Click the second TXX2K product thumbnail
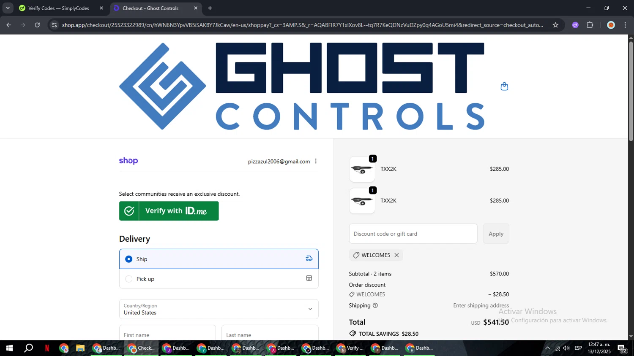The image size is (634, 356). click(x=362, y=201)
